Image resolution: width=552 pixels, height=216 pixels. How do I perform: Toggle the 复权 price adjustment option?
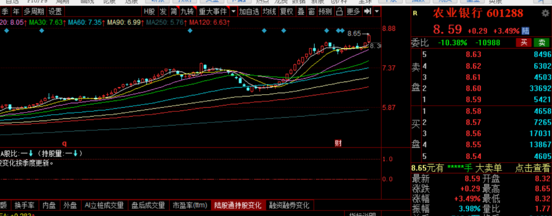point(287,11)
